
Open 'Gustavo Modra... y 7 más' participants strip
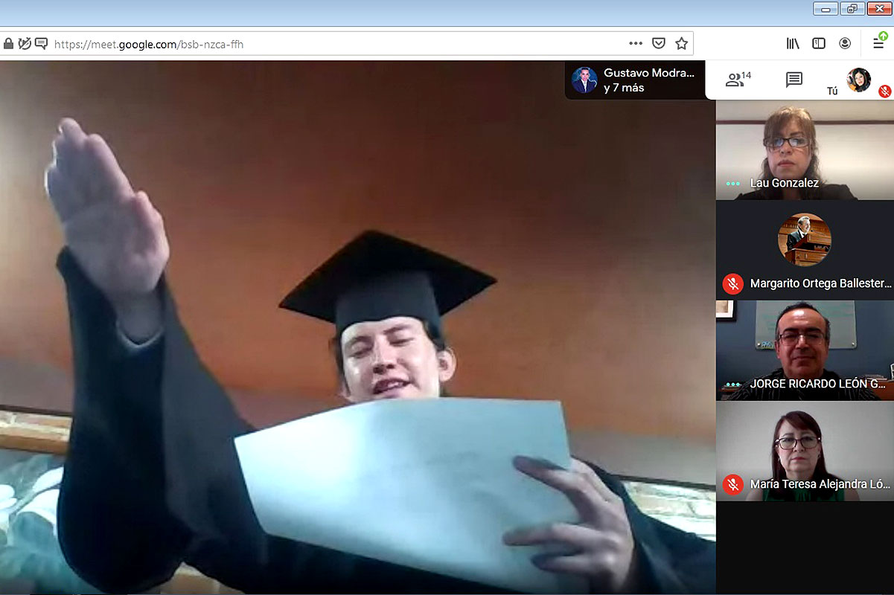[x=635, y=80]
